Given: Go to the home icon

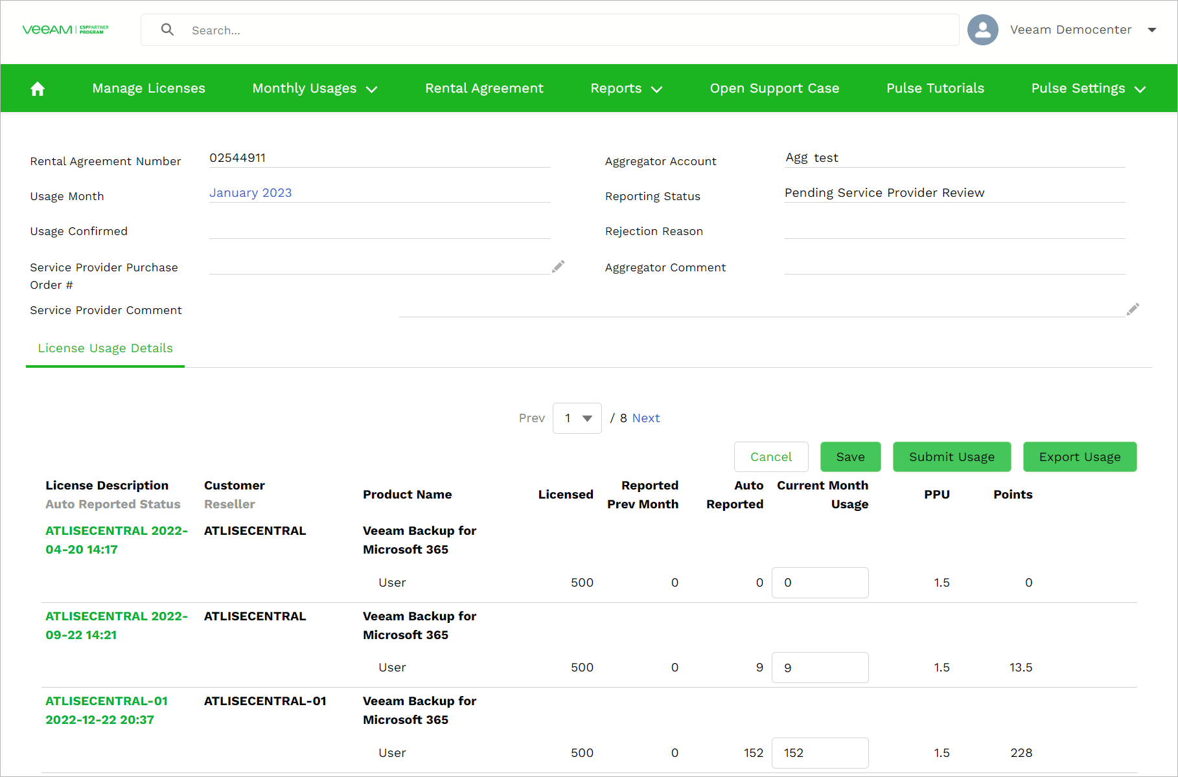Looking at the screenshot, I should (x=38, y=89).
